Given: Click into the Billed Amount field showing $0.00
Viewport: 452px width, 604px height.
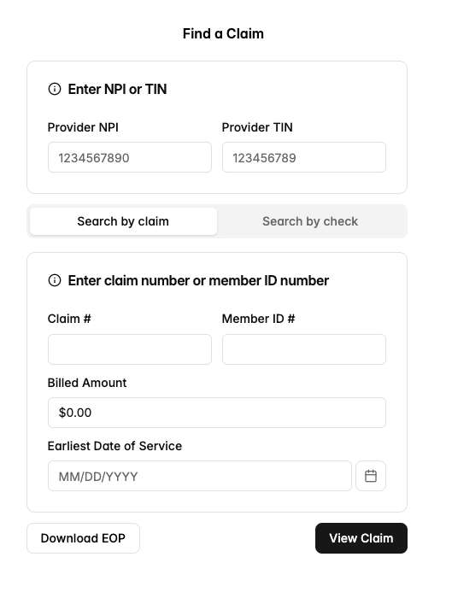Looking at the screenshot, I should (217, 413).
